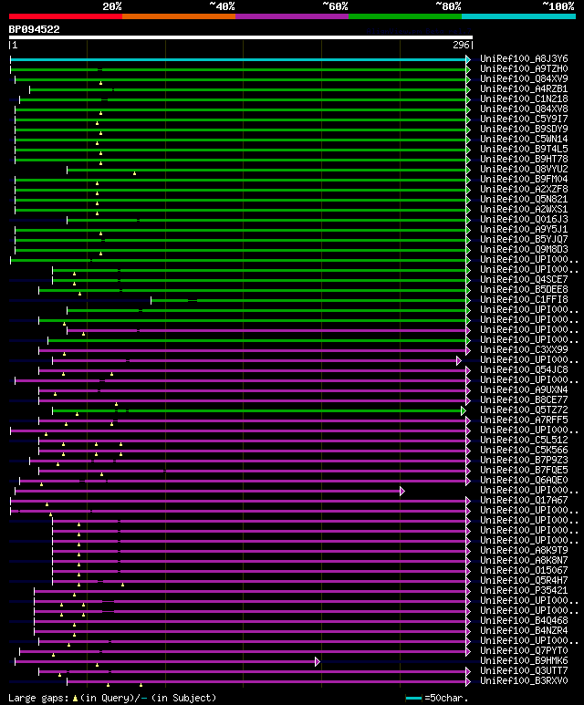
Task: Click the cyan =50char scale legend bar
Action: pyautogui.click(x=413, y=699)
